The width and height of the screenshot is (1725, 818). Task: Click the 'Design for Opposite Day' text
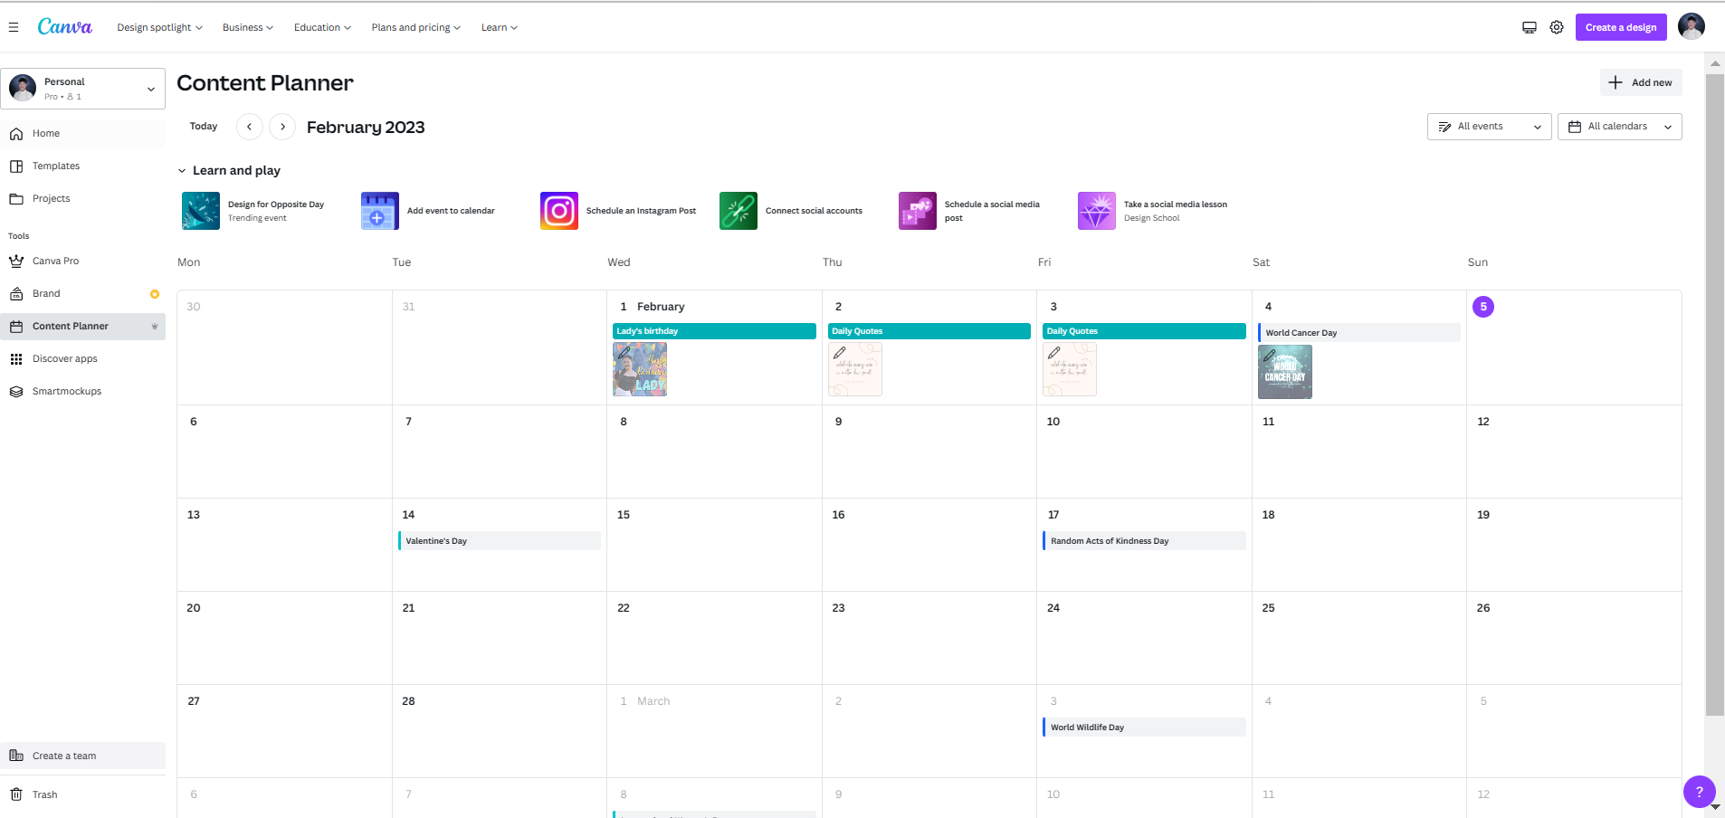click(276, 204)
